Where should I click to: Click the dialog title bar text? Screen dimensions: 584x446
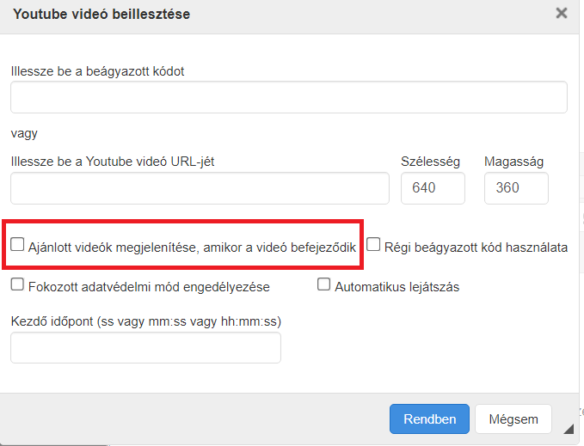click(x=101, y=14)
